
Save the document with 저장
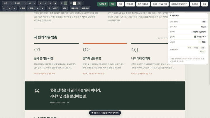click(113, 4)
